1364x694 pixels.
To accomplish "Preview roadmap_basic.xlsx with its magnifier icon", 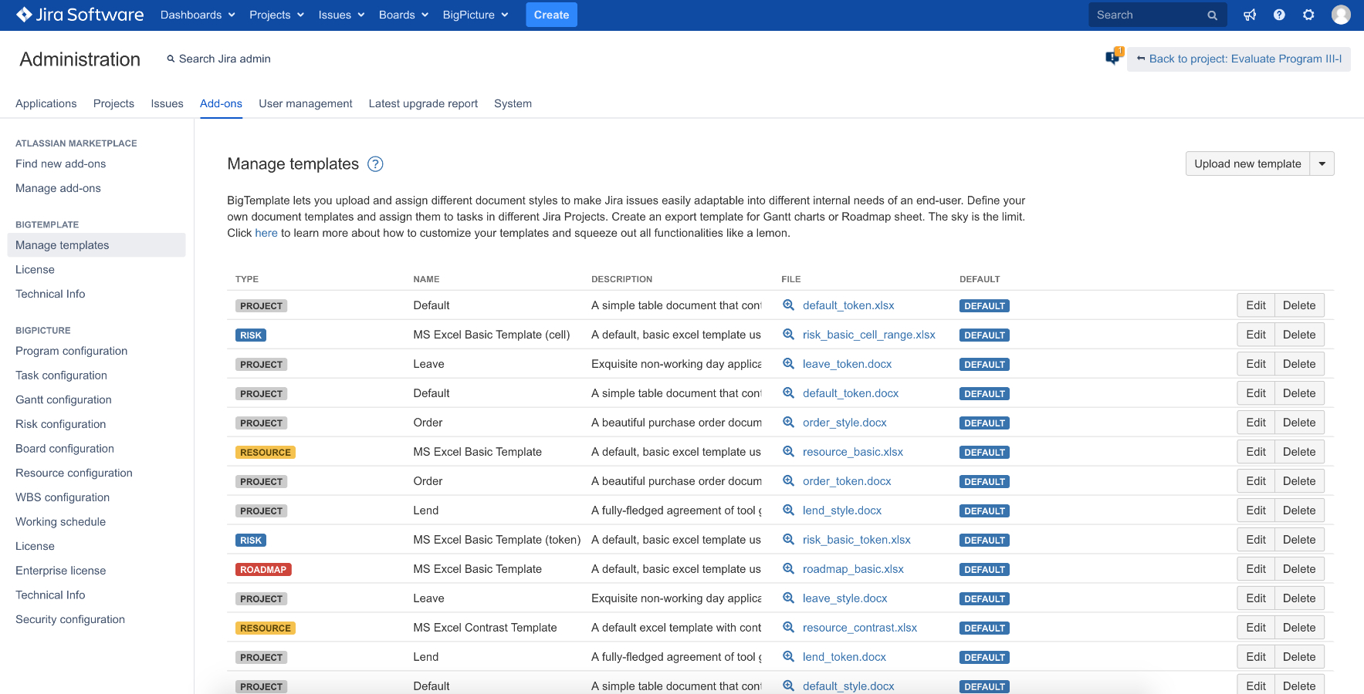I will 788,569.
